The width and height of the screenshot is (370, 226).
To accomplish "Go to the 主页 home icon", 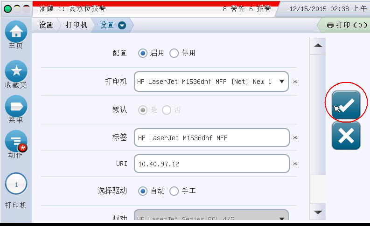I will click(16, 32).
